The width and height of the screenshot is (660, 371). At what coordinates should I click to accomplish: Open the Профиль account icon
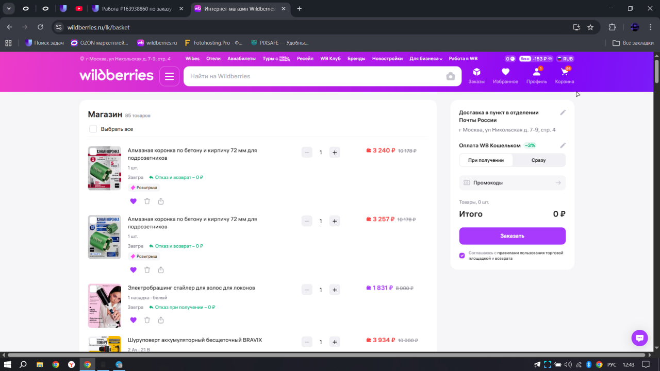pos(536,75)
